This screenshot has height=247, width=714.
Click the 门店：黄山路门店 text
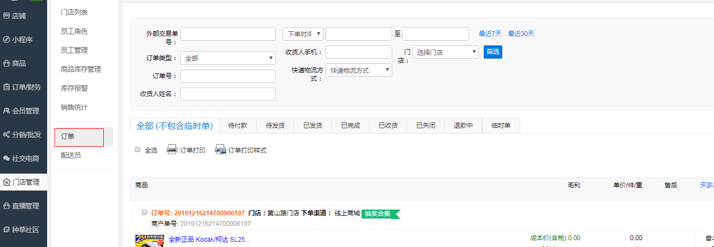point(274,213)
